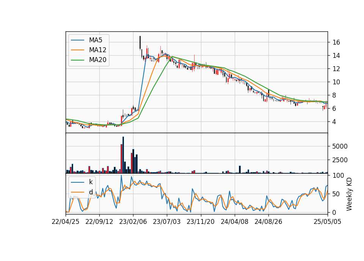The height and width of the screenshot is (261, 364).
Task: Click the date label 22/09/12
Action: click(99, 222)
